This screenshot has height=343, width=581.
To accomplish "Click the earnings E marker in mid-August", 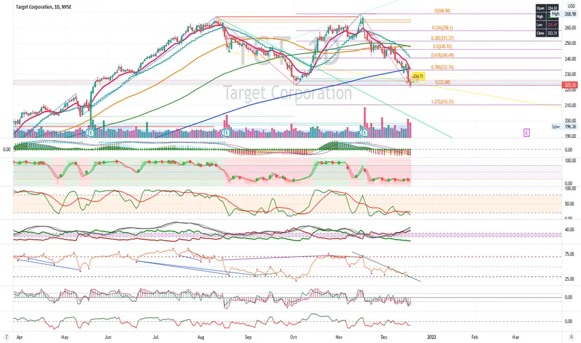I will 226,132.
